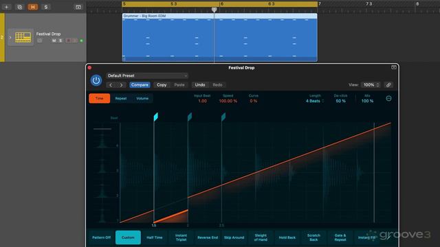Click the Input Beat value 1.00

click(x=202, y=101)
